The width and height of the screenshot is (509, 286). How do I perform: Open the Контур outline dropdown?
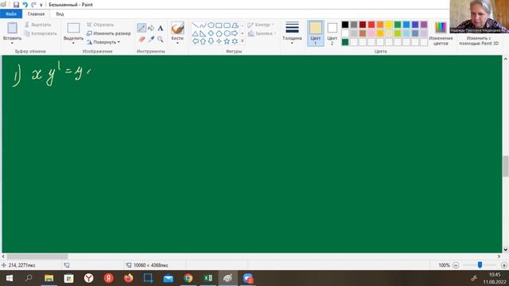(261, 25)
